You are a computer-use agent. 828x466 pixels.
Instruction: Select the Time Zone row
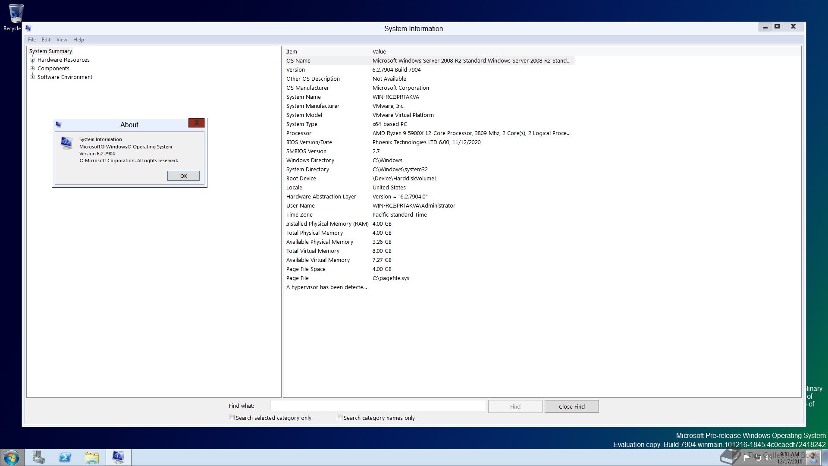(x=429, y=215)
